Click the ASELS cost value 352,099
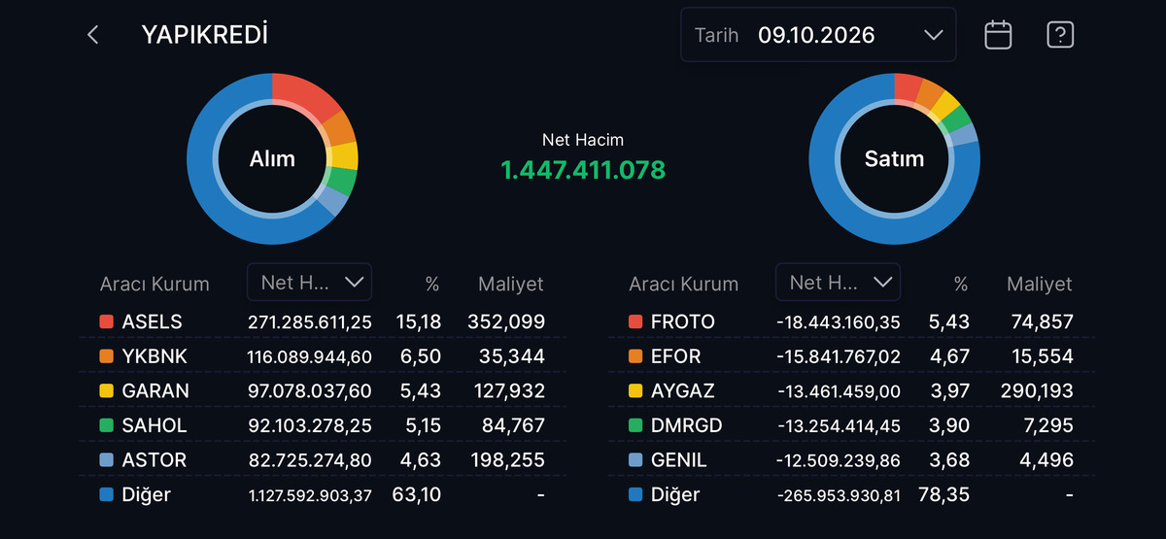Viewport: 1166px width, 539px height. (x=506, y=321)
